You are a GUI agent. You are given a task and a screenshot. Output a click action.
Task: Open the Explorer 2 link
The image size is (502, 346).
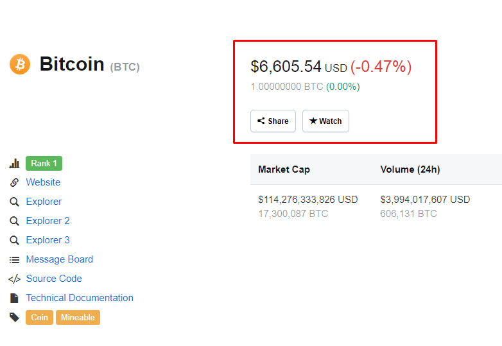point(48,221)
